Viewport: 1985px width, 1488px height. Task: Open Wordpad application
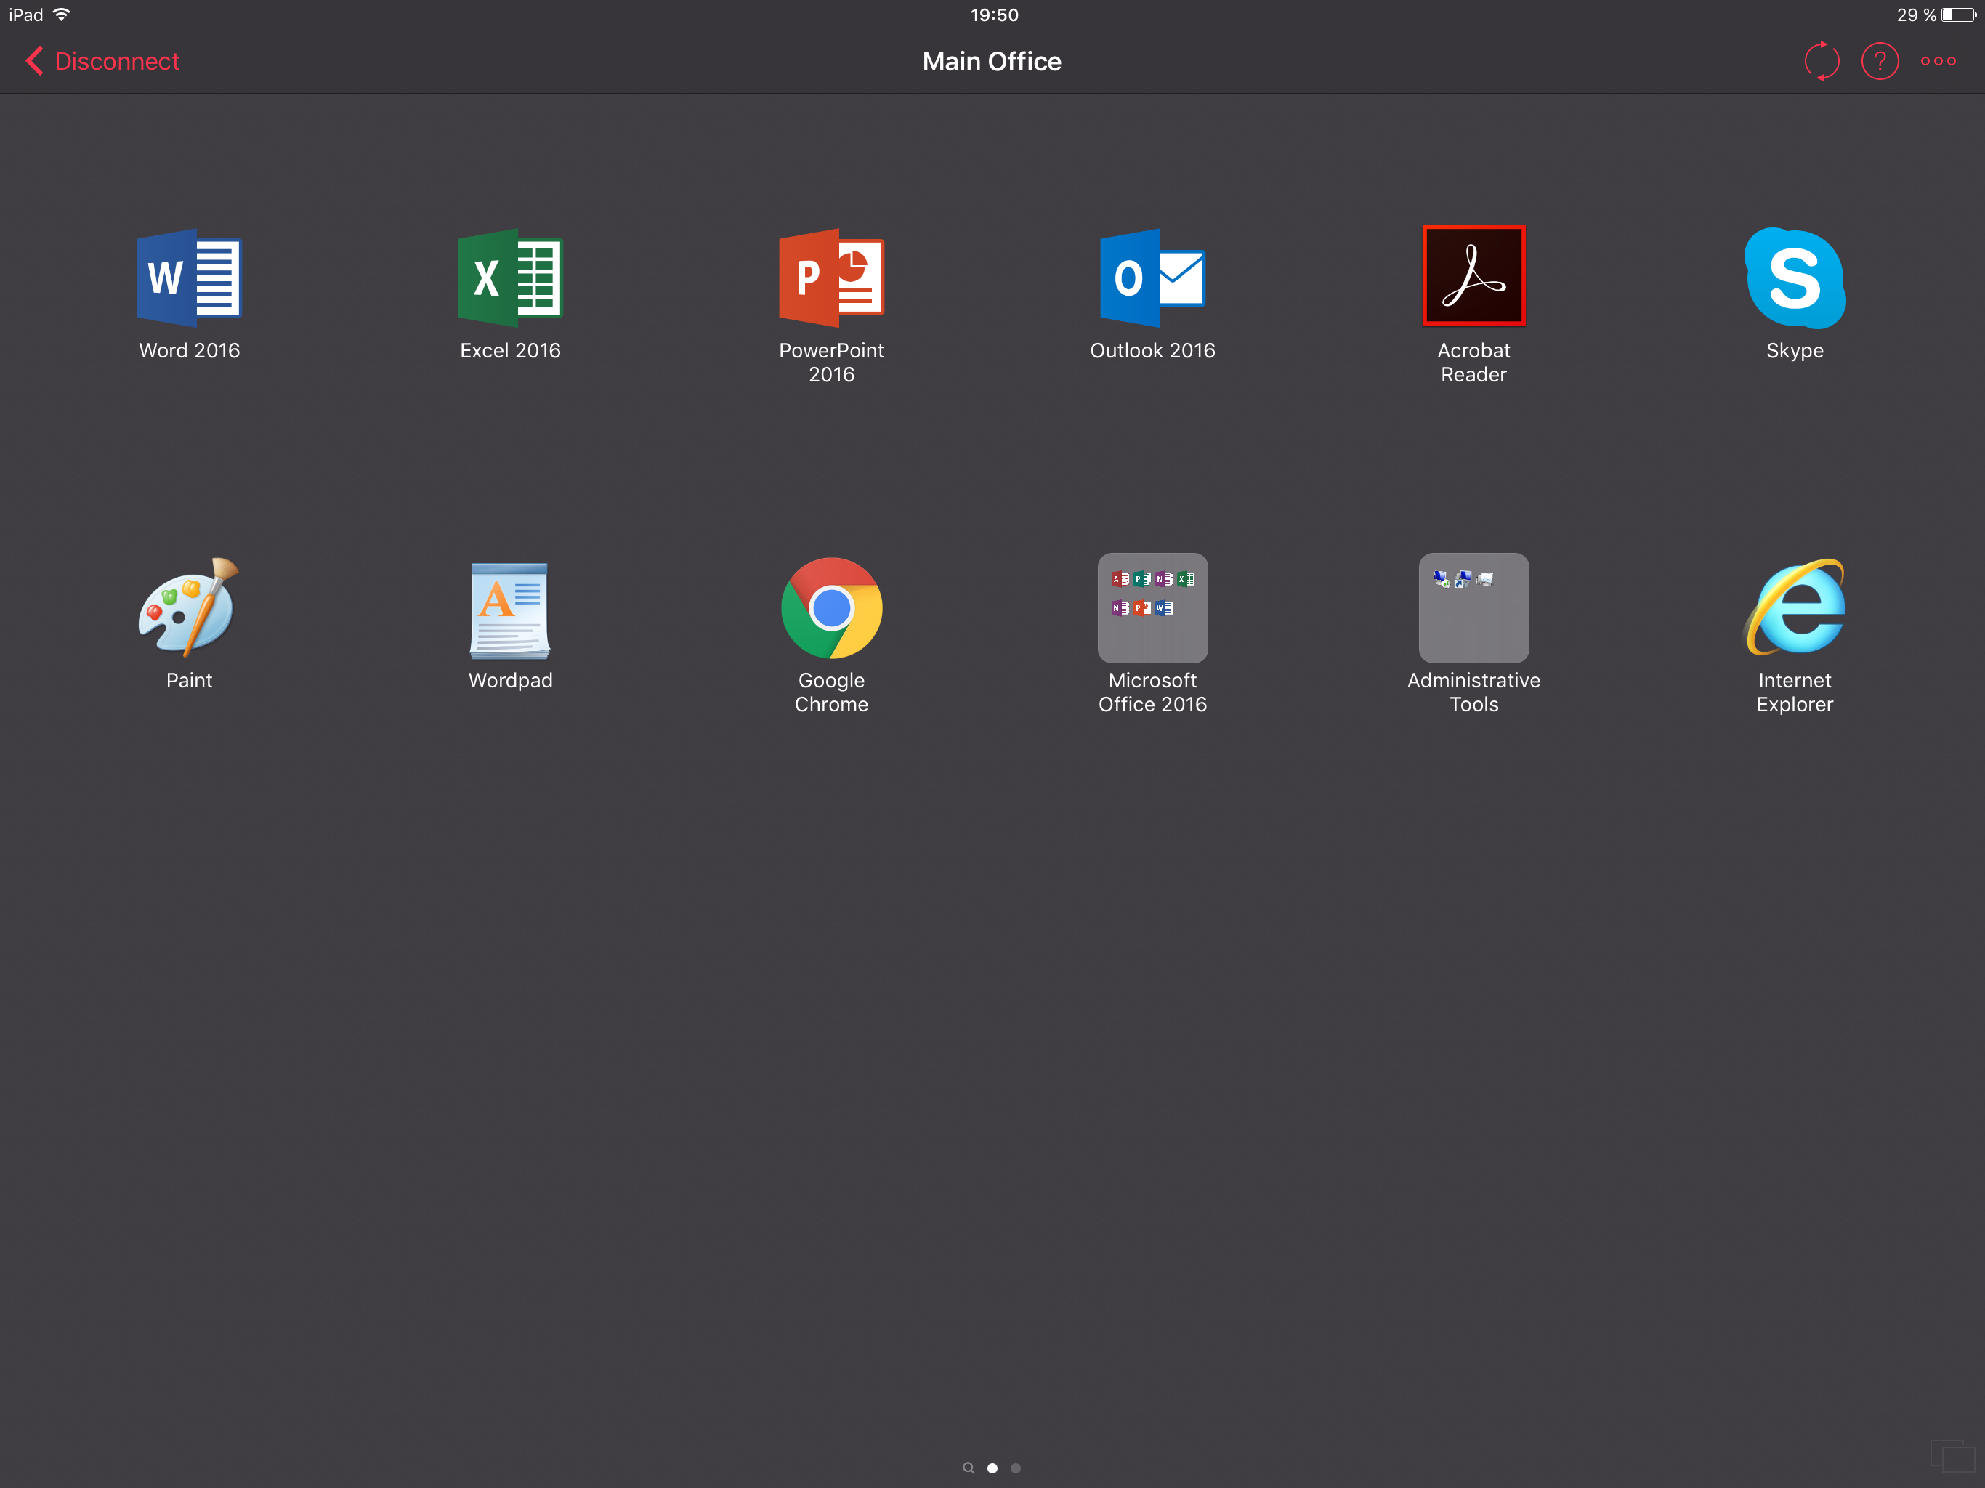pos(510,610)
